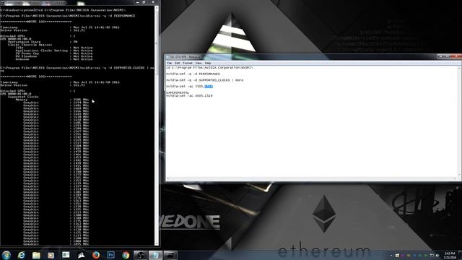Viewport: 462px width, 260px height.
Task: Click the purple system tray icon
Action: point(403,256)
